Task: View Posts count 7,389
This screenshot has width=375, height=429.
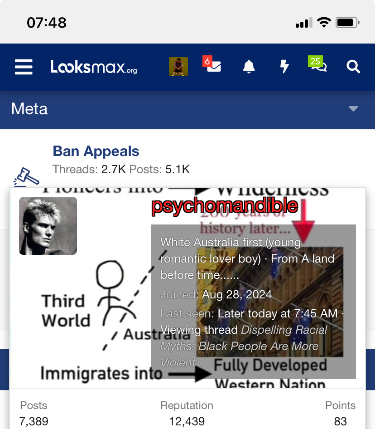Action: (34, 421)
